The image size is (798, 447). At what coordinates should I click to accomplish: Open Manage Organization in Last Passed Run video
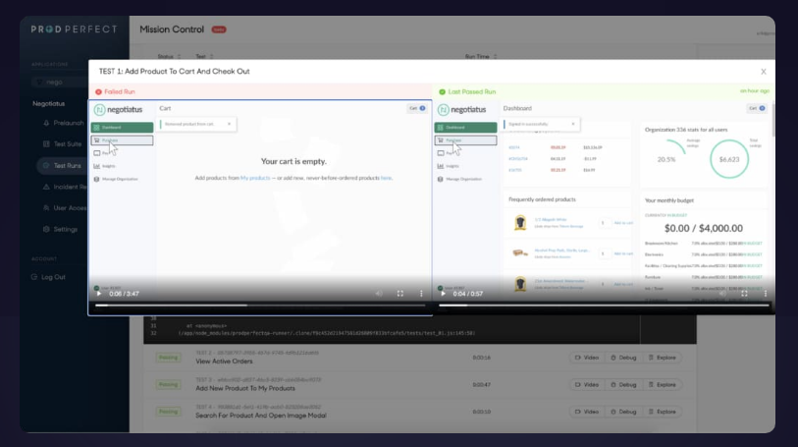tap(459, 179)
